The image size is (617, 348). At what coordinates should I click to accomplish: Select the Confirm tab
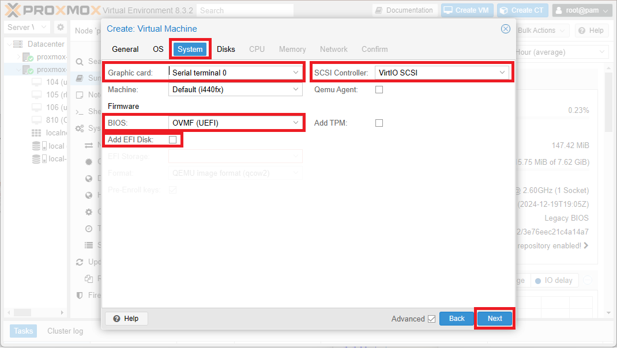[x=375, y=49]
